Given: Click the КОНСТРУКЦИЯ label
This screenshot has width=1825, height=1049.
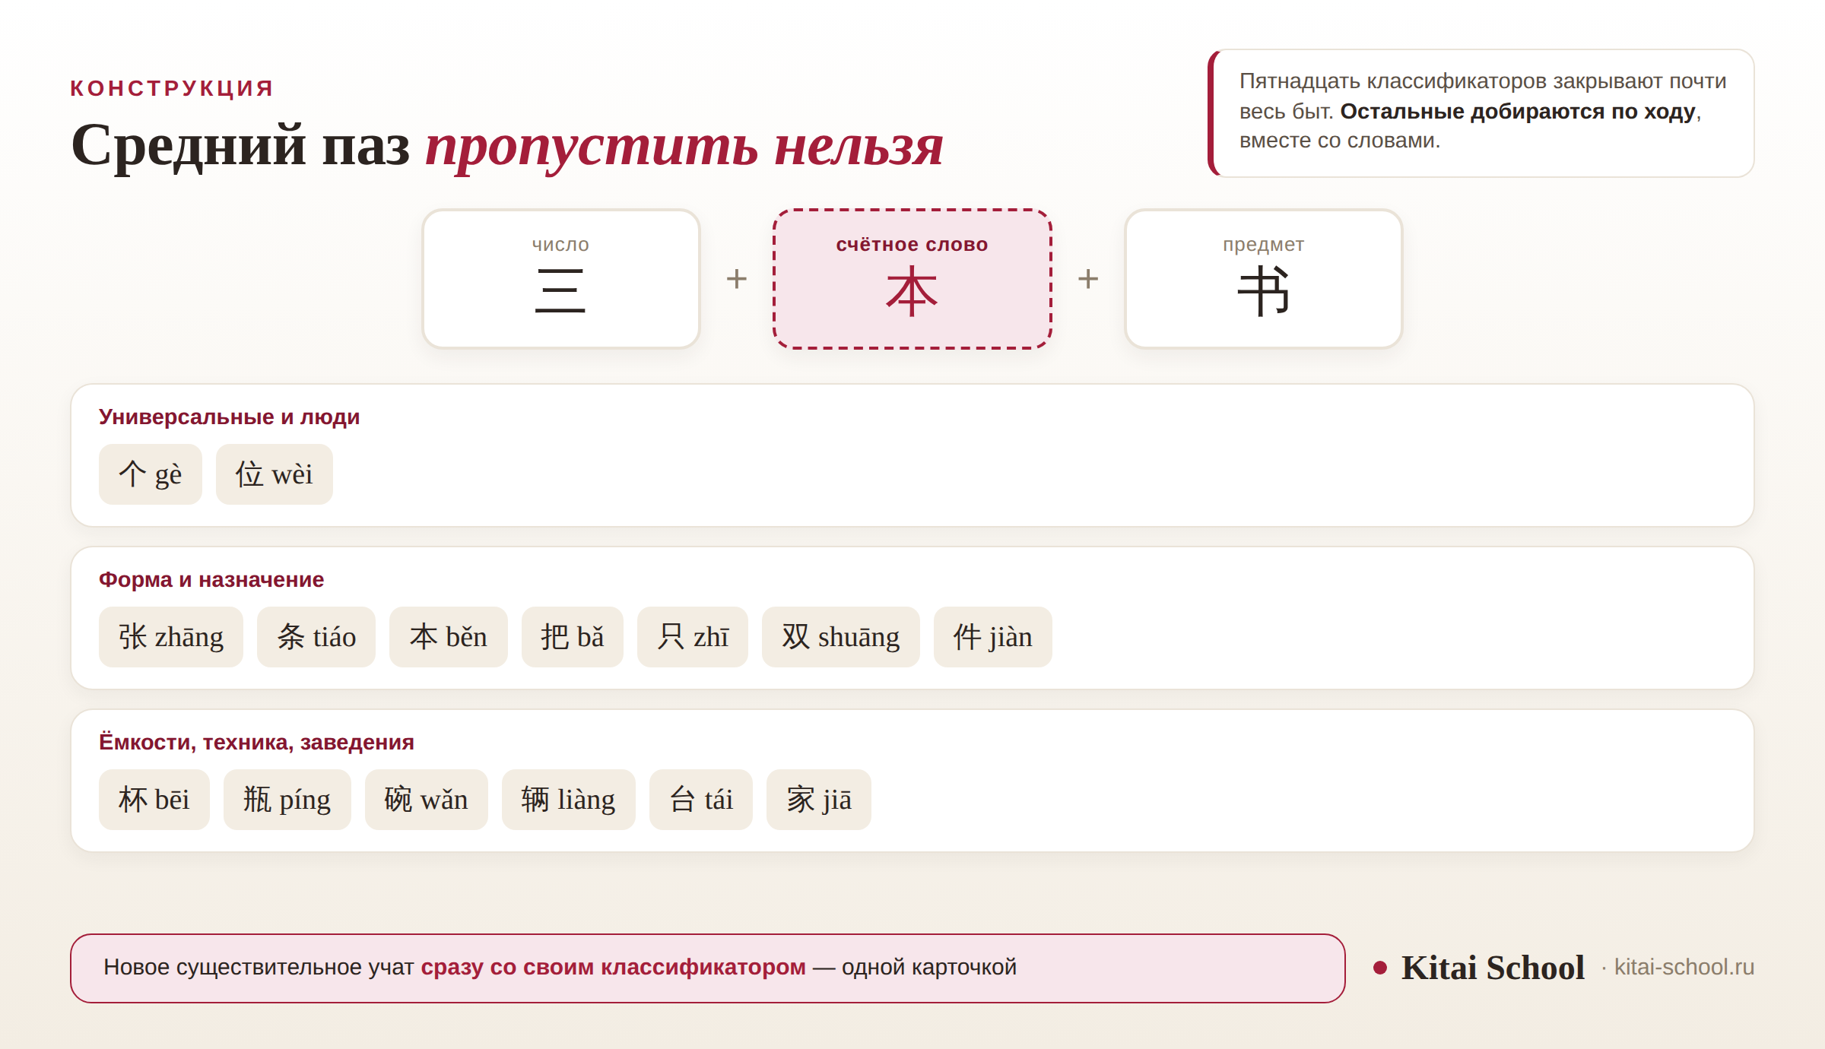Looking at the screenshot, I should tap(172, 88).
